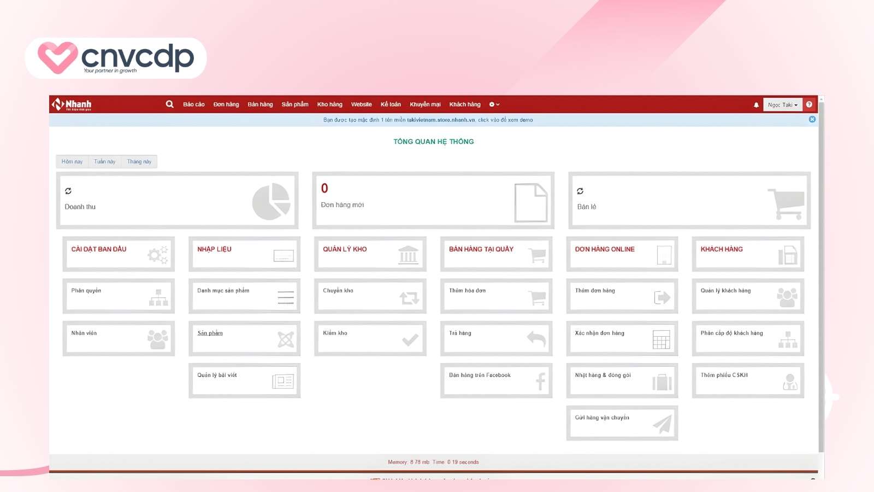Open help using the question mark icon

[x=809, y=104]
